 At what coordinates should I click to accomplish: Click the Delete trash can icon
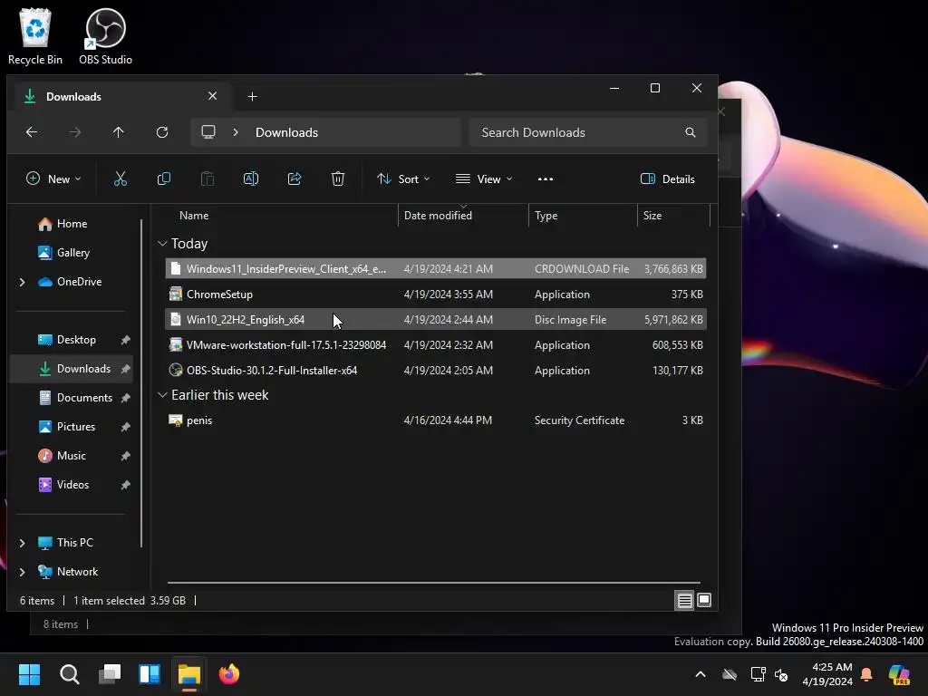[x=338, y=179]
